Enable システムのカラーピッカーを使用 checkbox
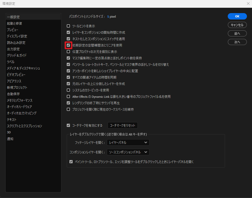Image resolution: width=252 pixels, height=198 pixels. click(68, 90)
